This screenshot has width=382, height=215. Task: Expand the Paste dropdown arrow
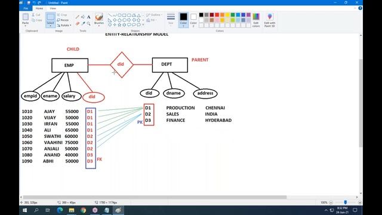pyautogui.click(x=25, y=26)
